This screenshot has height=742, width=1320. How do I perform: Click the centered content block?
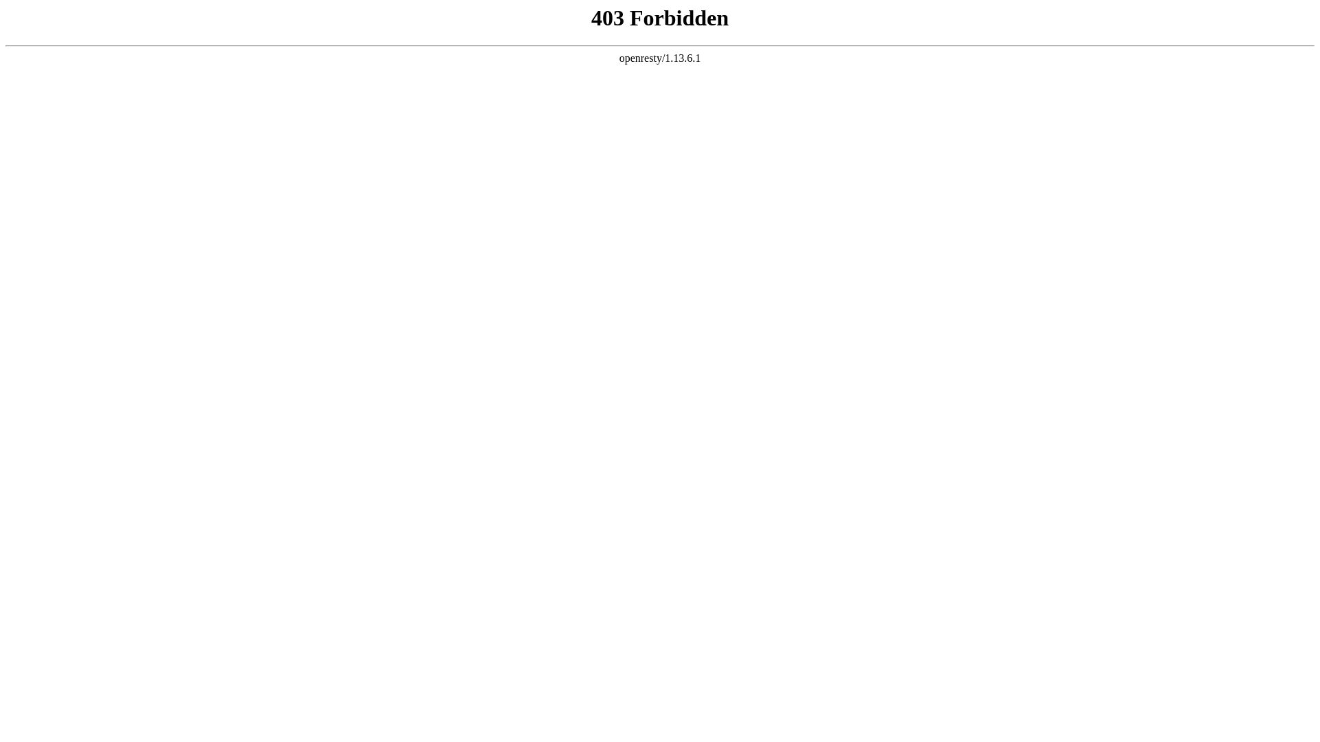point(660,36)
